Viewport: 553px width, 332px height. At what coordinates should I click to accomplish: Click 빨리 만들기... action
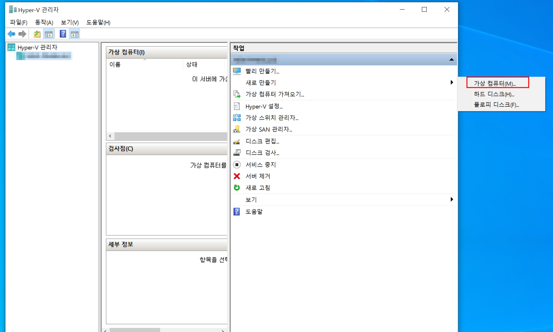[262, 71]
